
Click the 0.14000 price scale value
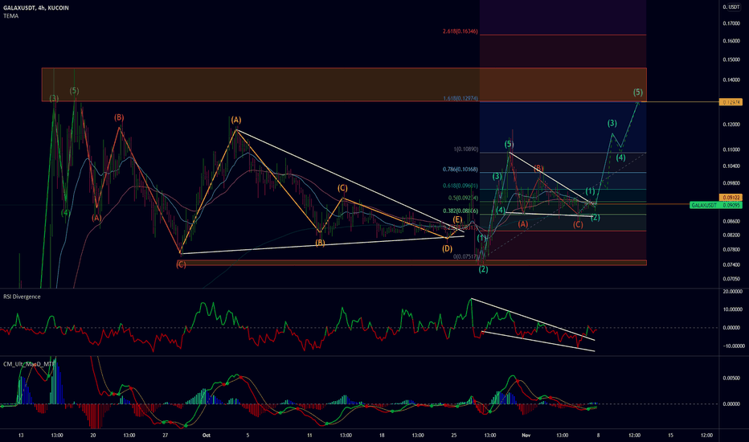731,80
